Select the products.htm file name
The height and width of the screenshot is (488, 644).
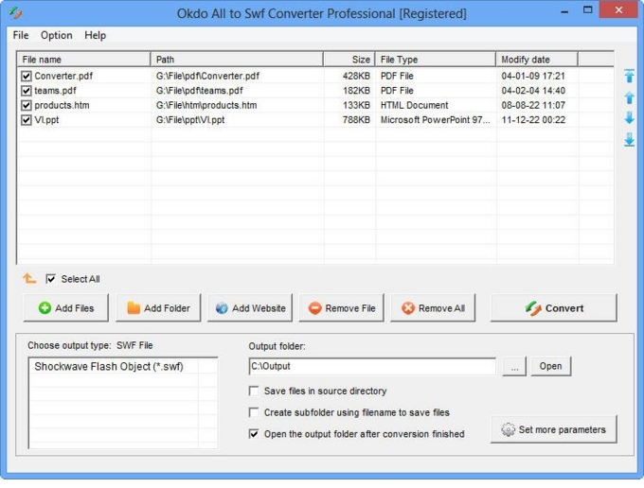click(x=62, y=105)
